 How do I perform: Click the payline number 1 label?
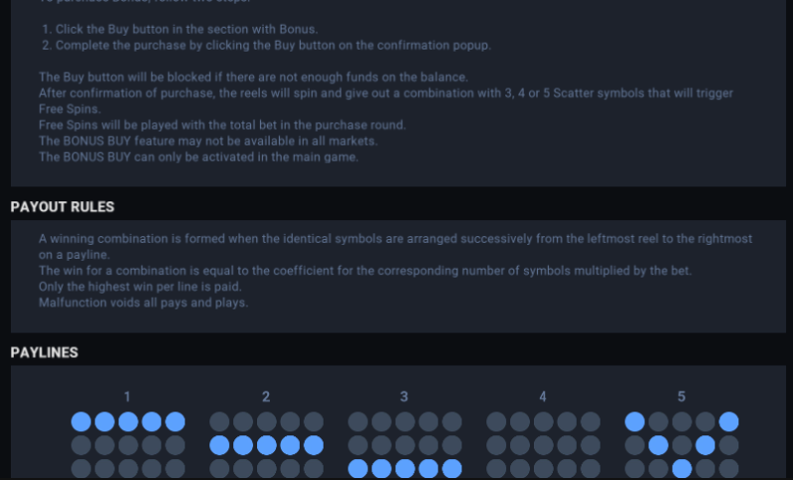point(127,397)
